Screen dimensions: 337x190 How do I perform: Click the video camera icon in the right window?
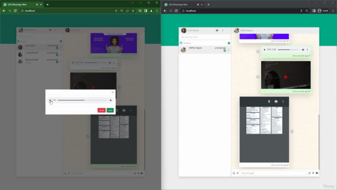(317, 173)
